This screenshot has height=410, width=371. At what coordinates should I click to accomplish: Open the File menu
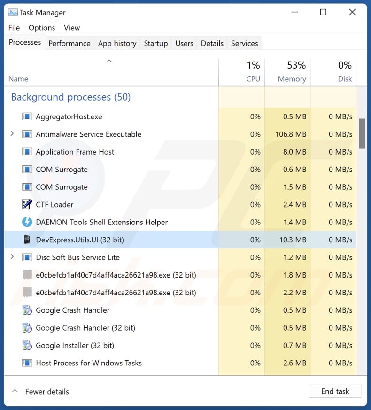tap(14, 28)
